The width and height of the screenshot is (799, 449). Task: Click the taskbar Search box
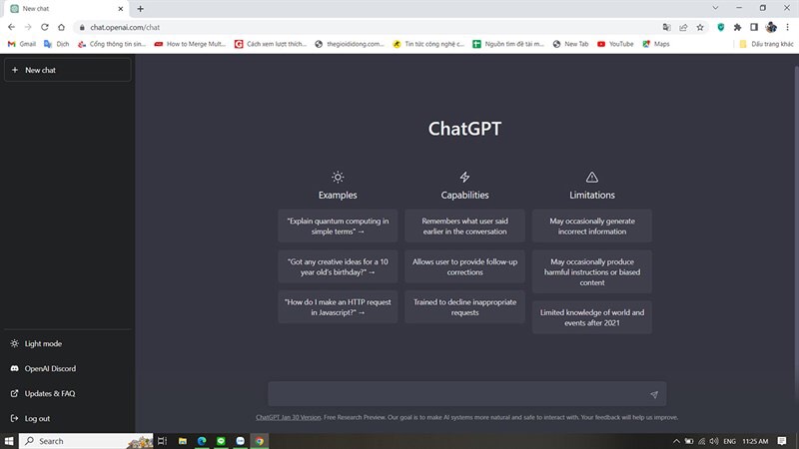(86, 441)
